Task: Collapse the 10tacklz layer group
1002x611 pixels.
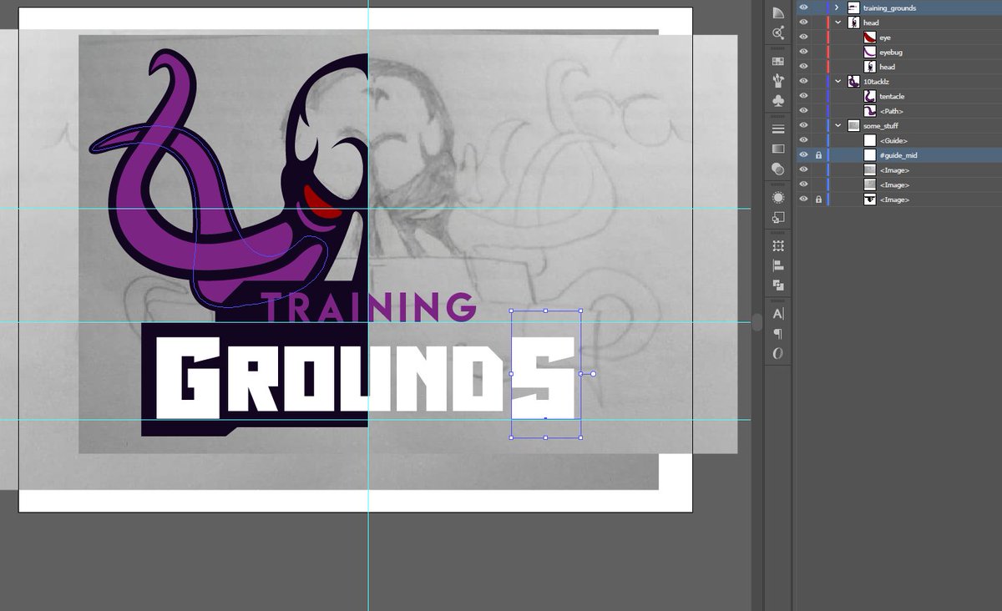Action: click(837, 81)
